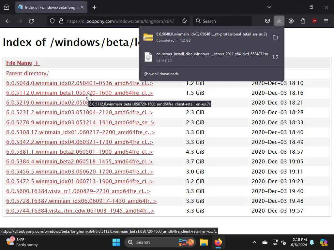Open Firefox View tab overview icon
Image resolution: width=334 pixels, height=250 pixels.
pyautogui.click(x=7, y=7)
